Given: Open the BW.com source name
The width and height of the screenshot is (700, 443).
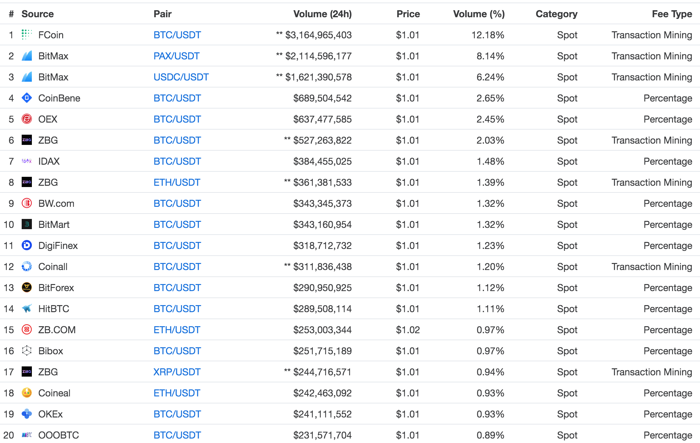Looking at the screenshot, I should point(56,203).
